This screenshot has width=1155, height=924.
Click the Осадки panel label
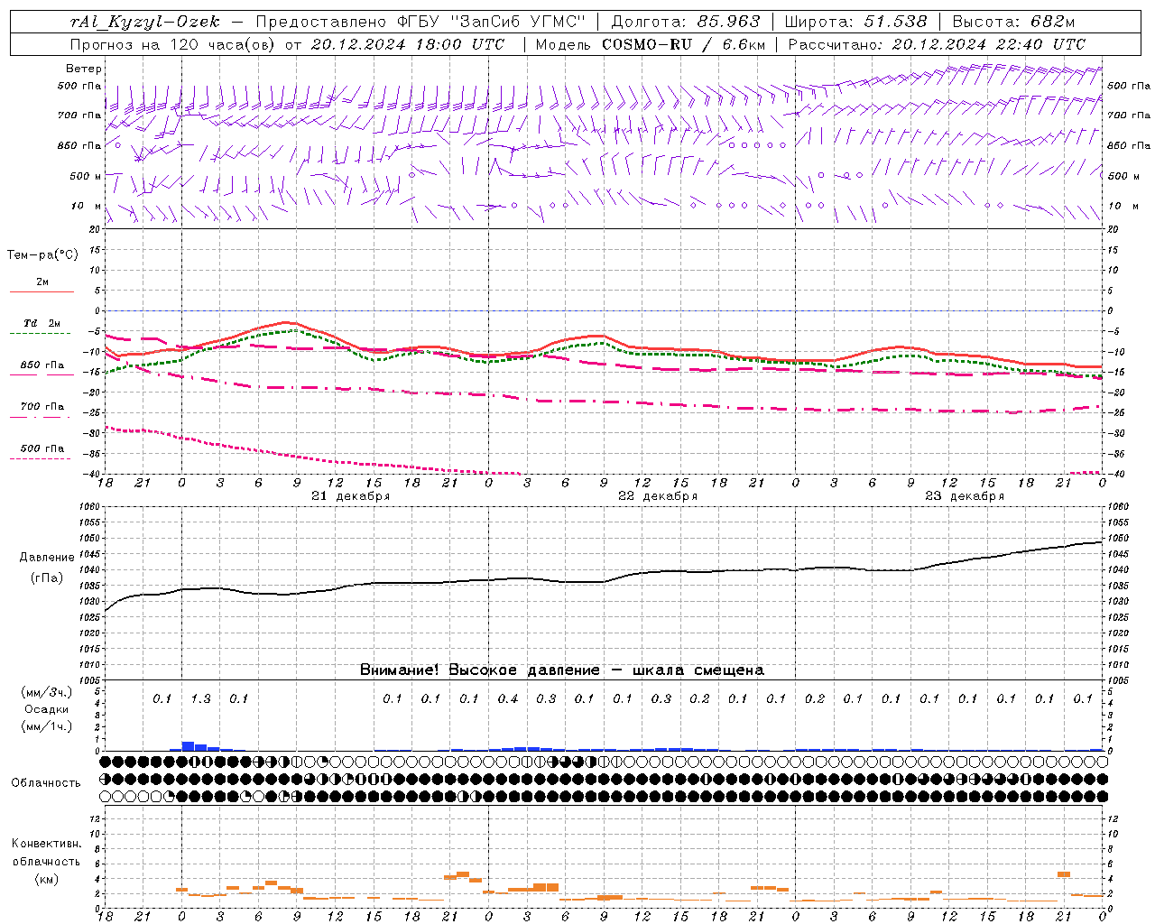(x=47, y=709)
